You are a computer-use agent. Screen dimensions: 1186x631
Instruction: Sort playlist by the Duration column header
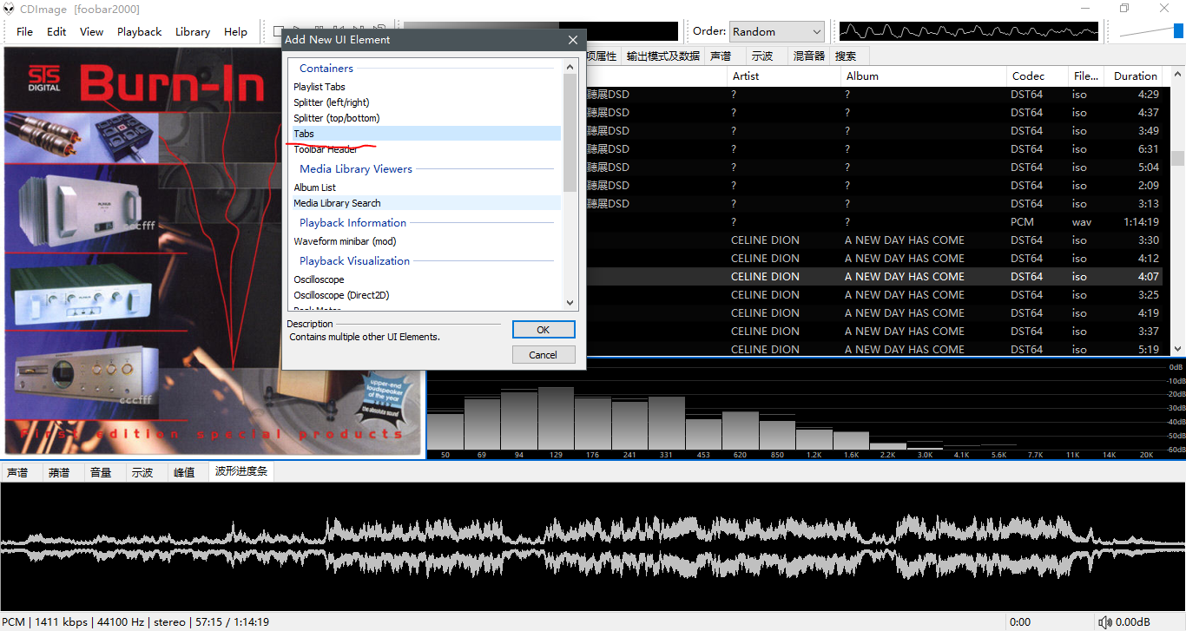tap(1135, 76)
